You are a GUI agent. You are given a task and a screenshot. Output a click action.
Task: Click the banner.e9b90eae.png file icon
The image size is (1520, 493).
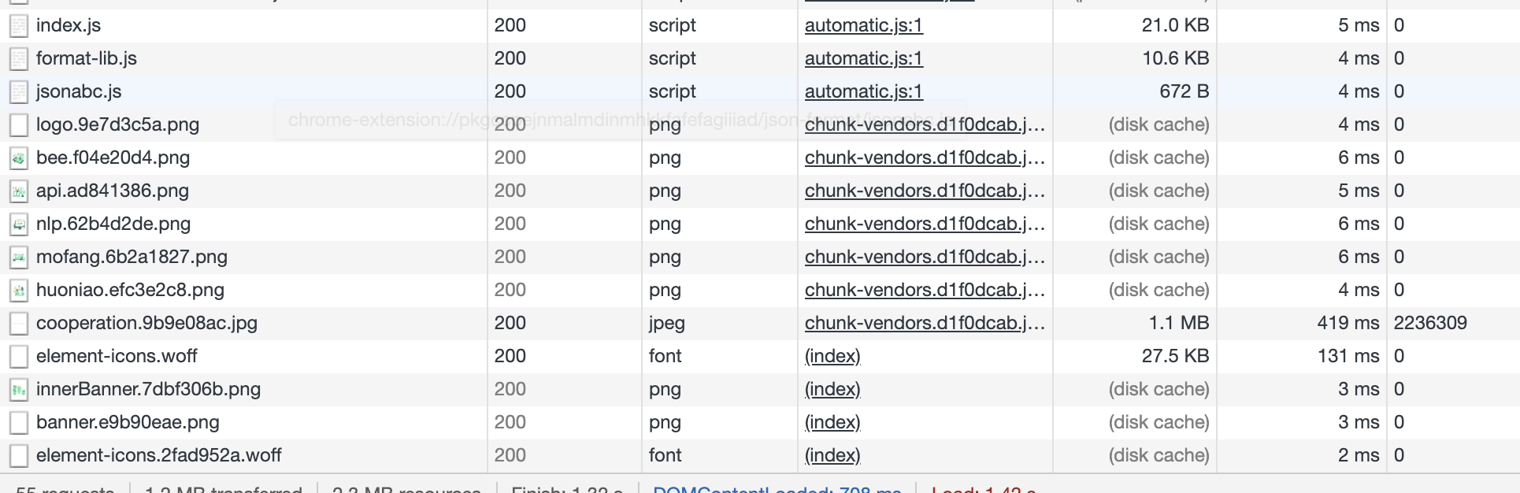click(x=19, y=423)
